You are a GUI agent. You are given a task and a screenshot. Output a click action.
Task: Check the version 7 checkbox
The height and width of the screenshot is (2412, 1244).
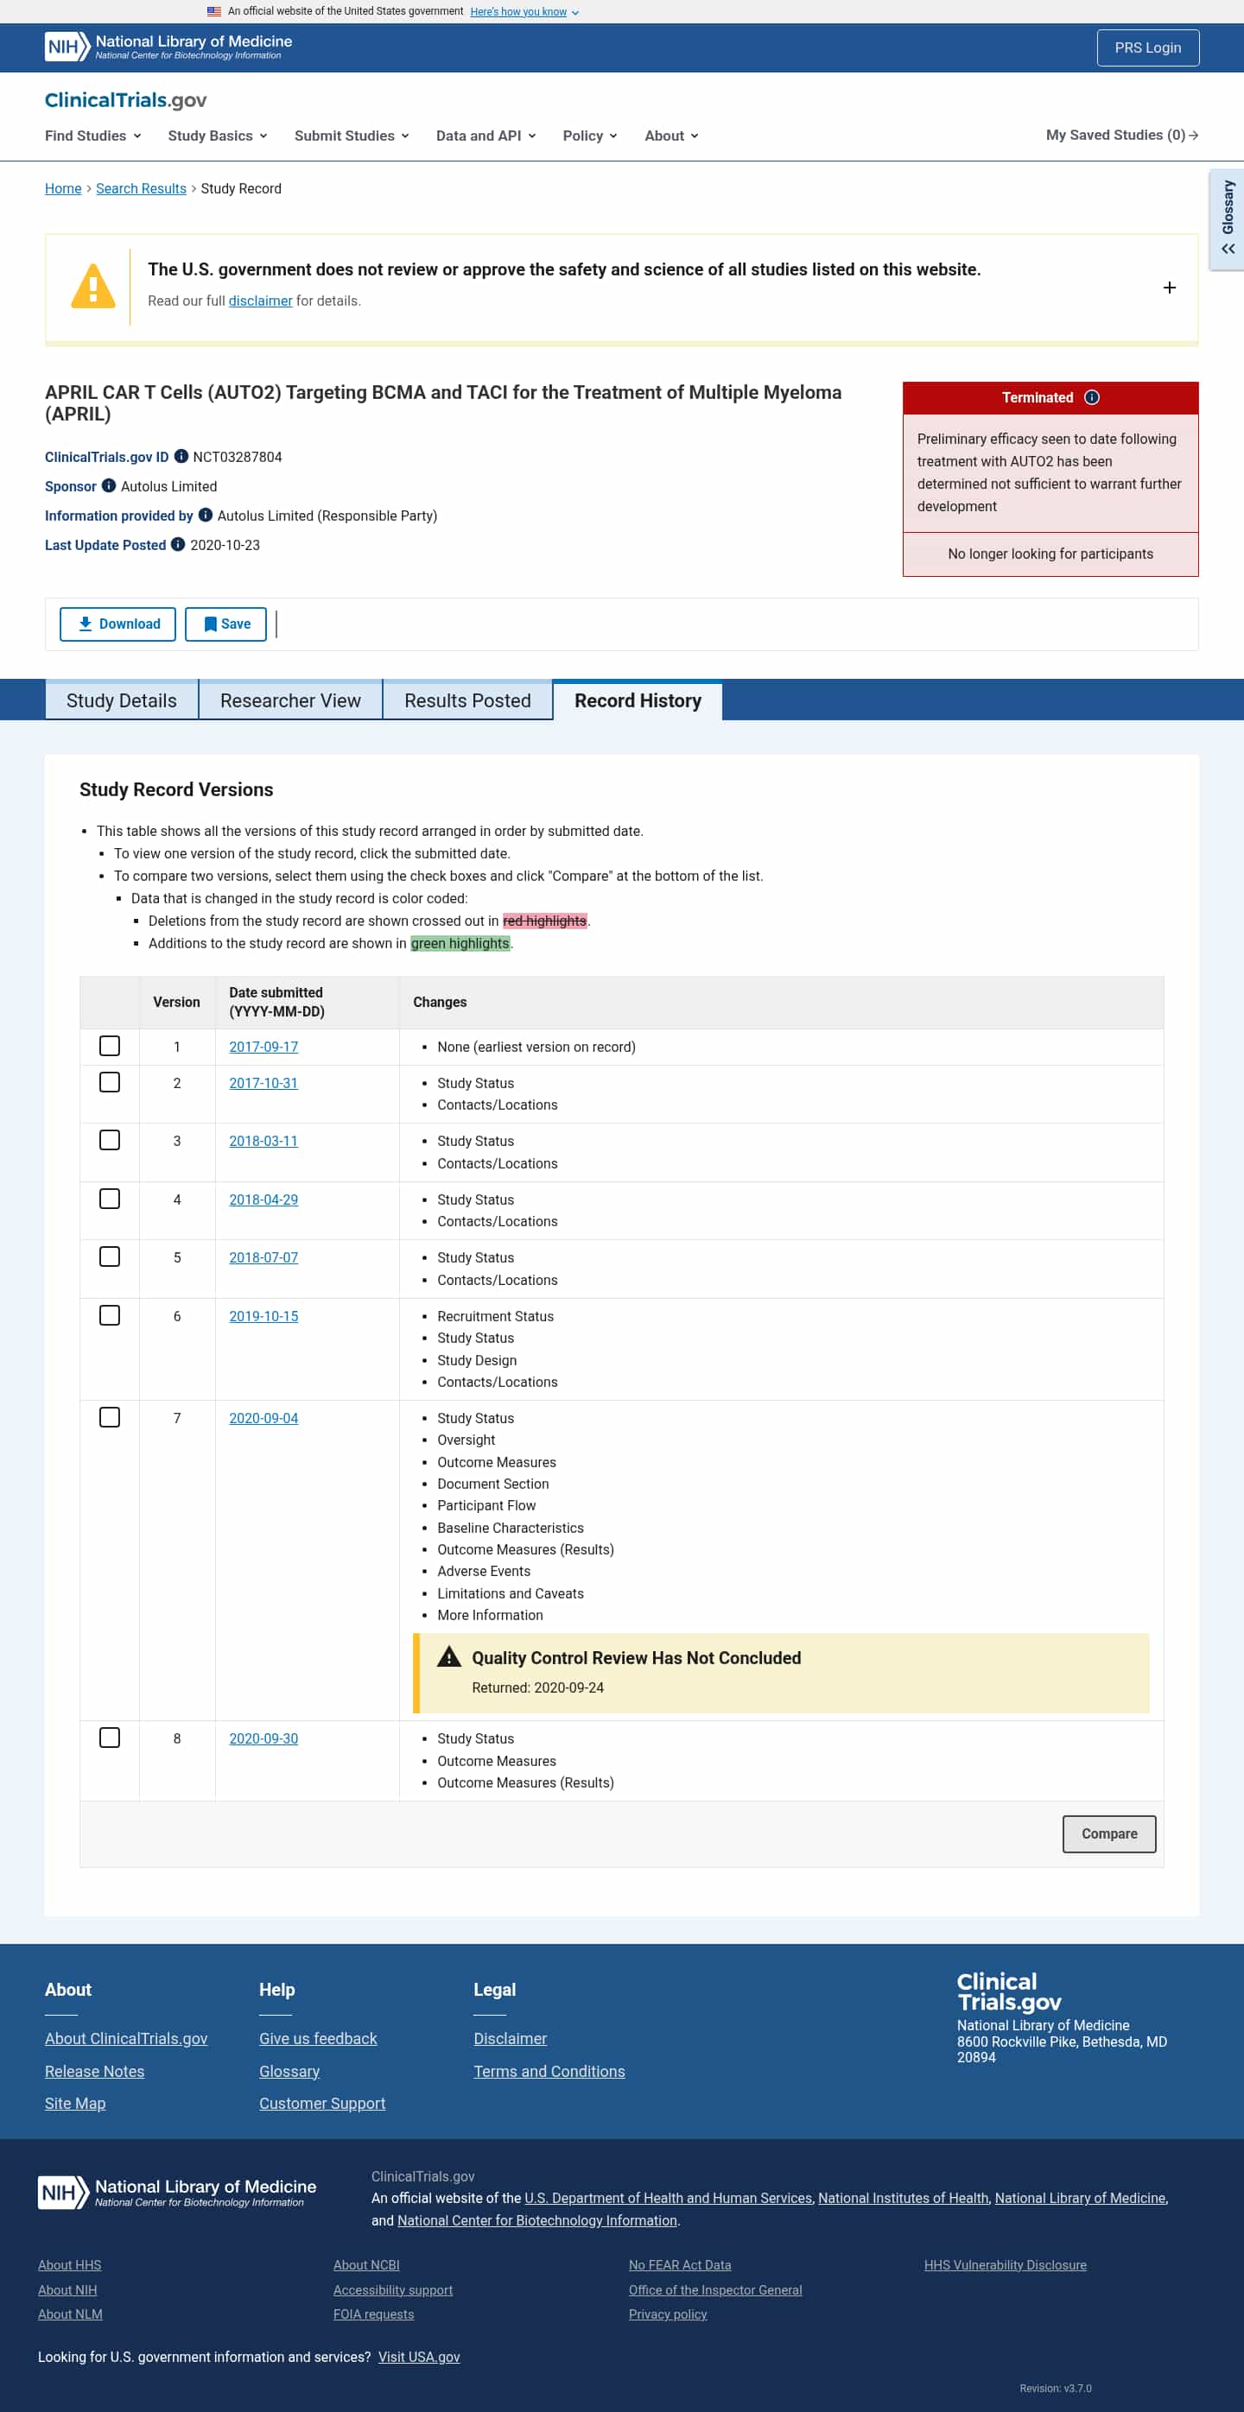(x=110, y=1419)
